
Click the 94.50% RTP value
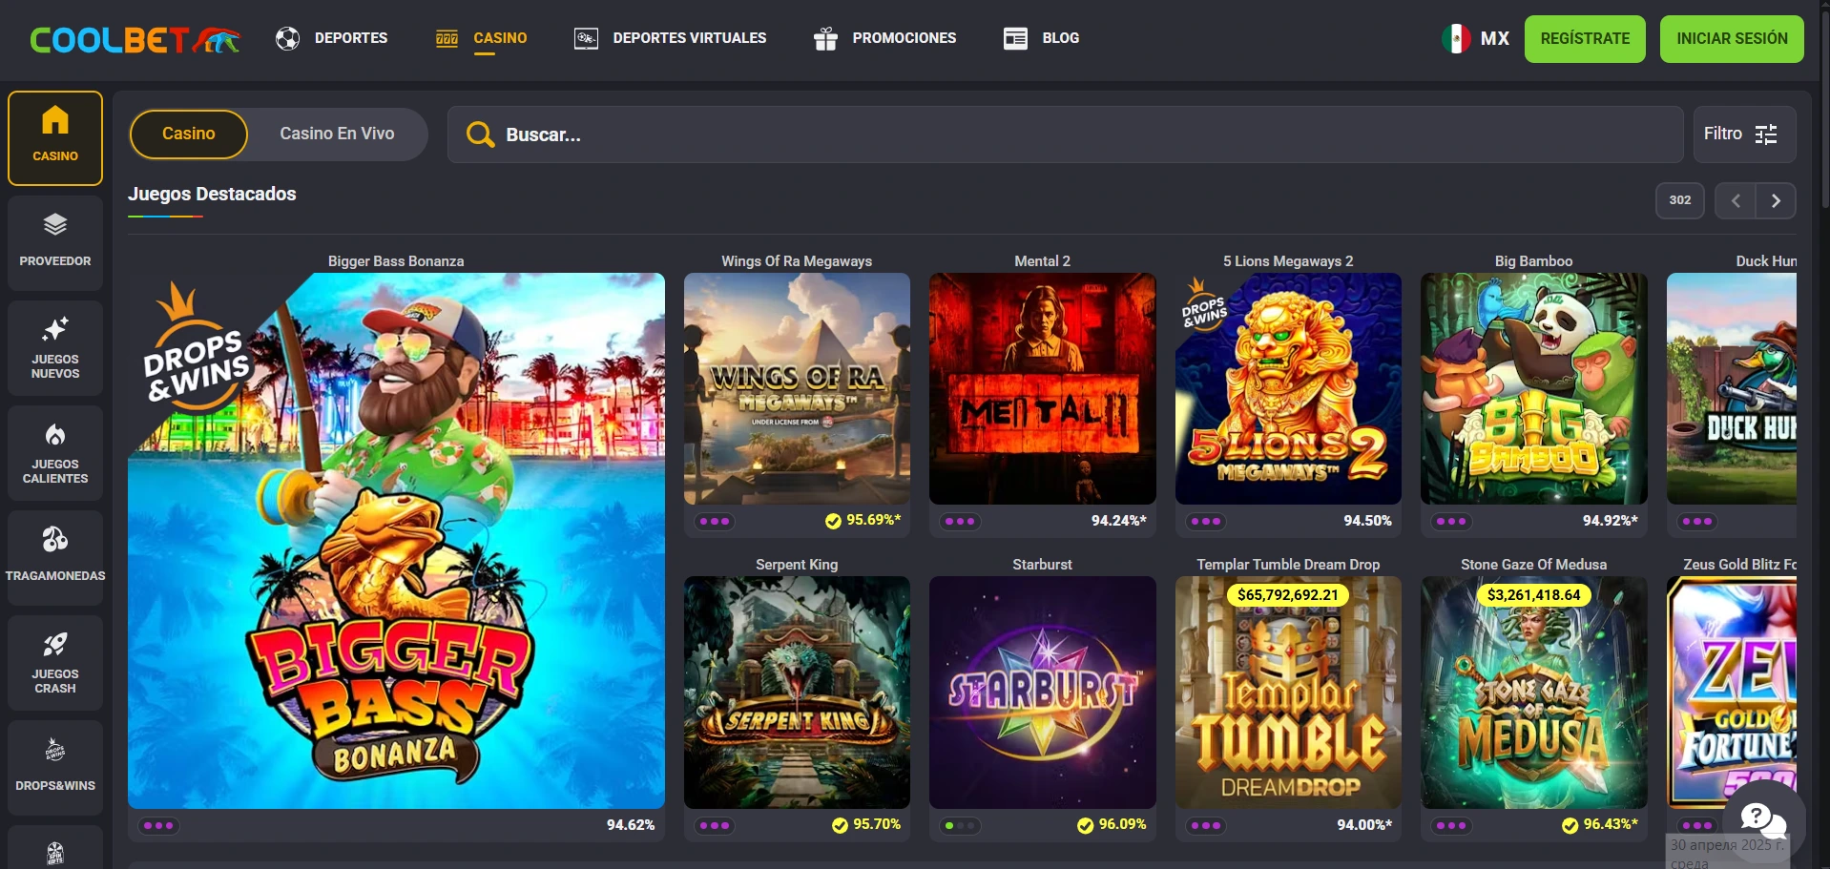(1368, 521)
